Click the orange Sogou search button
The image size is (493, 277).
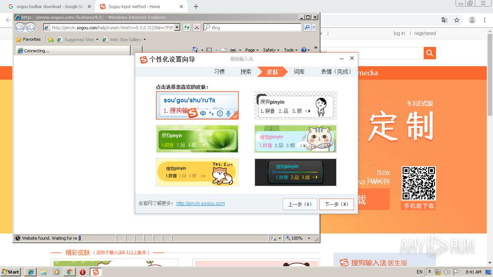pyautogui.click(x=430, y=53)
